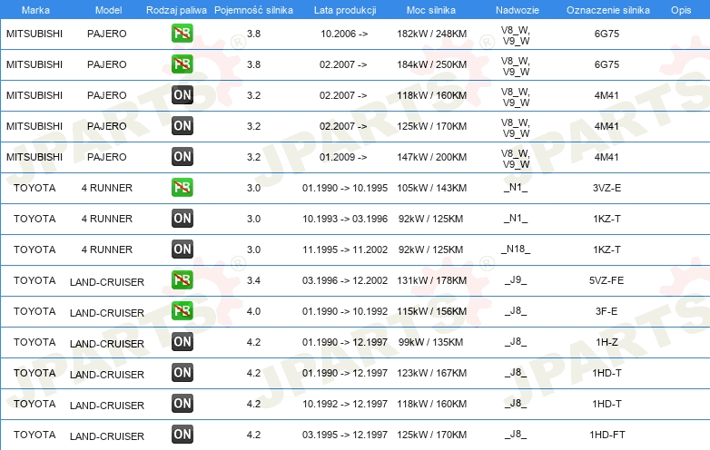Screen dimensions: 710x450
Task: Click the '147kW / 200KM' power cell
Action: pos(431,157)
